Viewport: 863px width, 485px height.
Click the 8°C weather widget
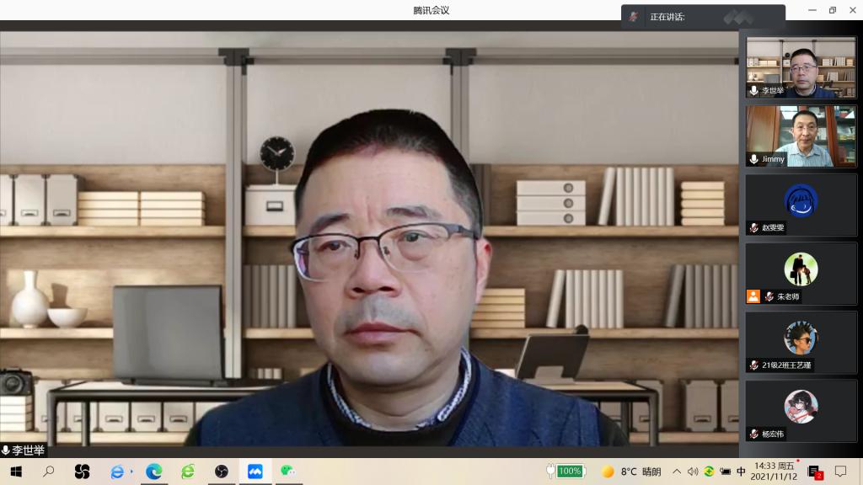630,472
